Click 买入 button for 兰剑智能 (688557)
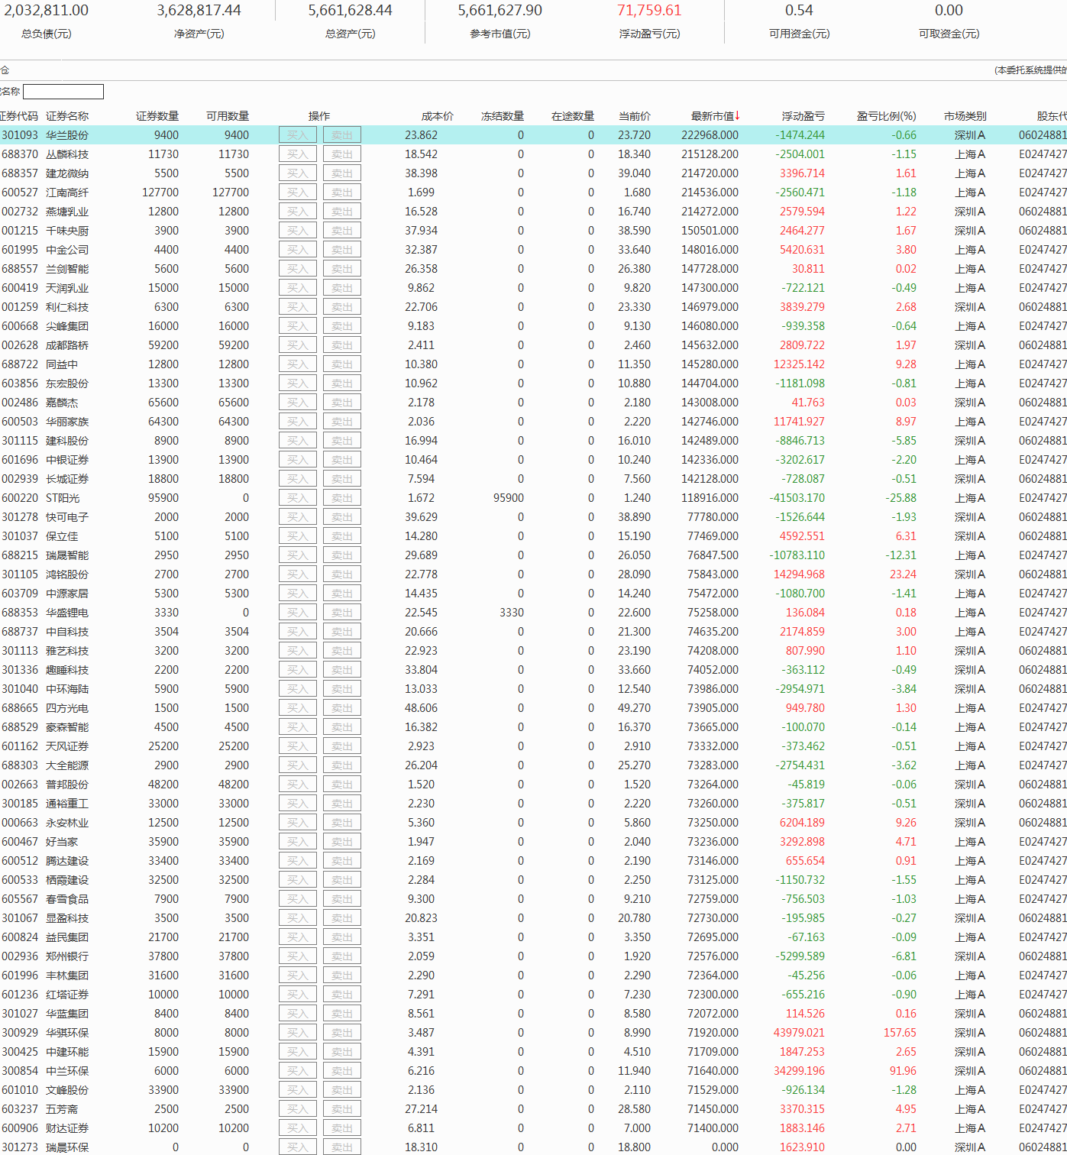Viewport: 1067px width, 1155px height. (x=298, y=269)
